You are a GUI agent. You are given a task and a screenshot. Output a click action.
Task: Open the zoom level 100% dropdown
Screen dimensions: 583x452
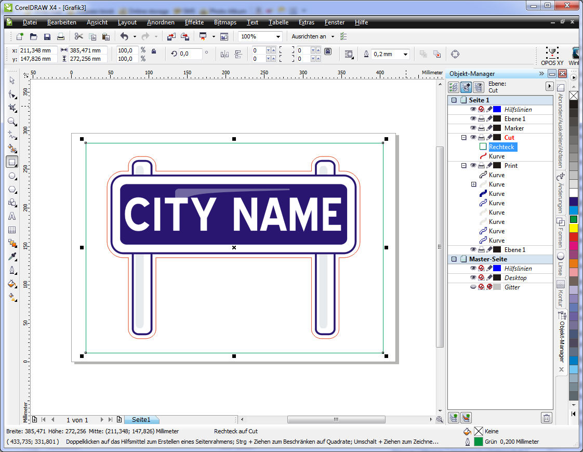pos(279,36)
